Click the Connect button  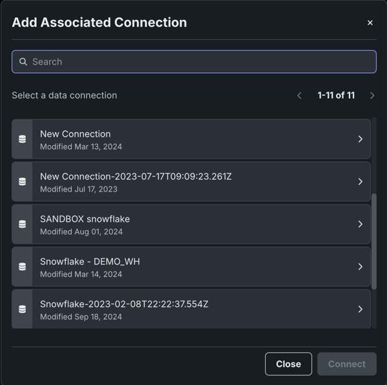click(346, 364)
